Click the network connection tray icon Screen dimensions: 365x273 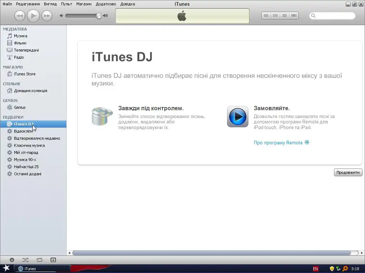tap(338, 269)
